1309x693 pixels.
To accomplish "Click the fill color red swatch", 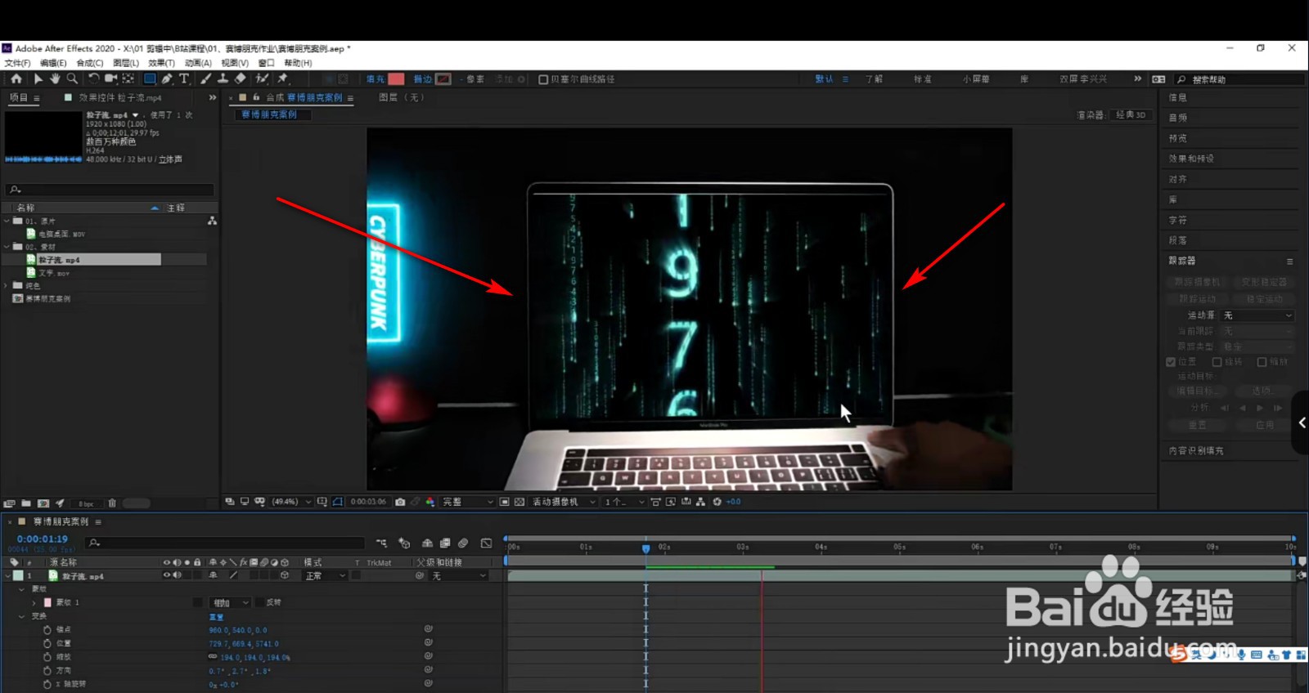I will tap(396, 79).
